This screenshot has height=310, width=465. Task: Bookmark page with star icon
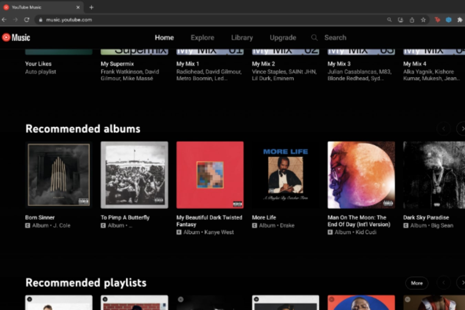[x=423, y=20]
